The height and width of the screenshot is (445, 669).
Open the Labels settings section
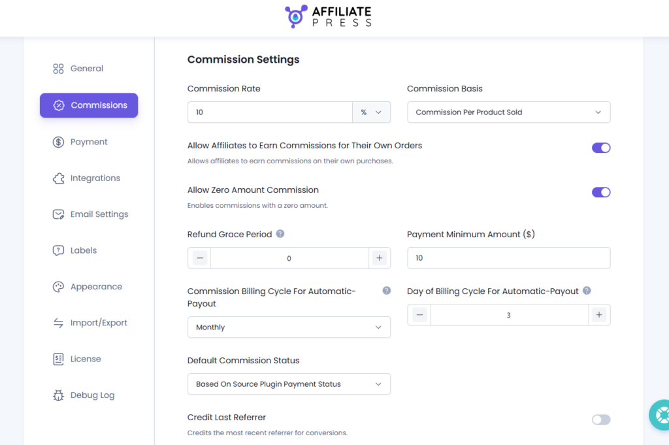(84, 250)
